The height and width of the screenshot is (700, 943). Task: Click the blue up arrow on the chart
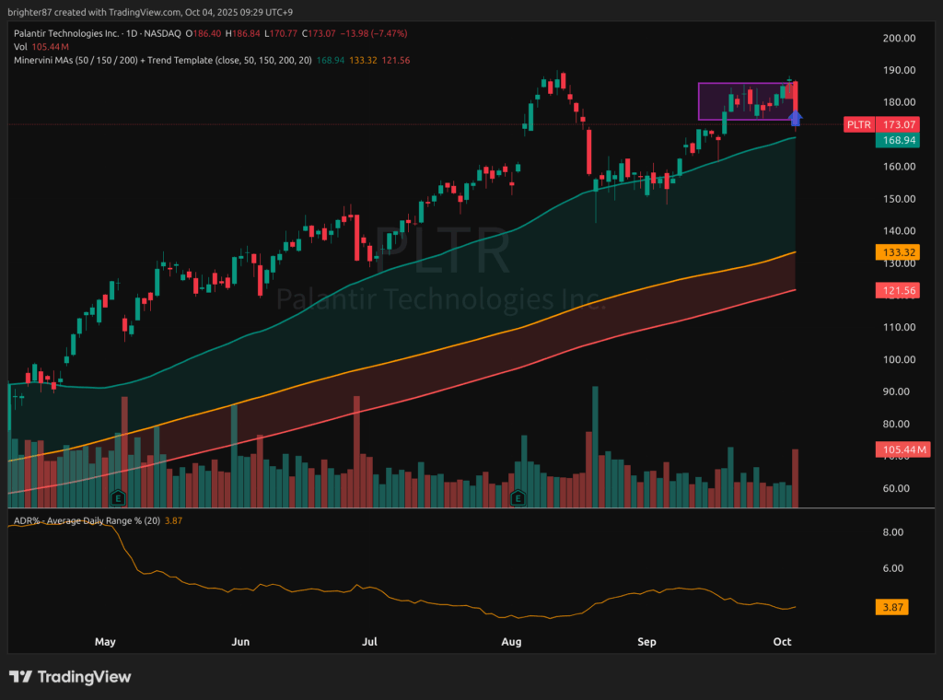(x=796, y=117)
